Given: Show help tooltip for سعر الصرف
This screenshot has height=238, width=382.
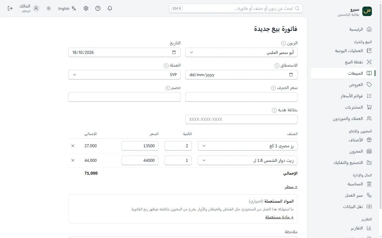Looking at the screenshot, I should click(x=273, y=88).
